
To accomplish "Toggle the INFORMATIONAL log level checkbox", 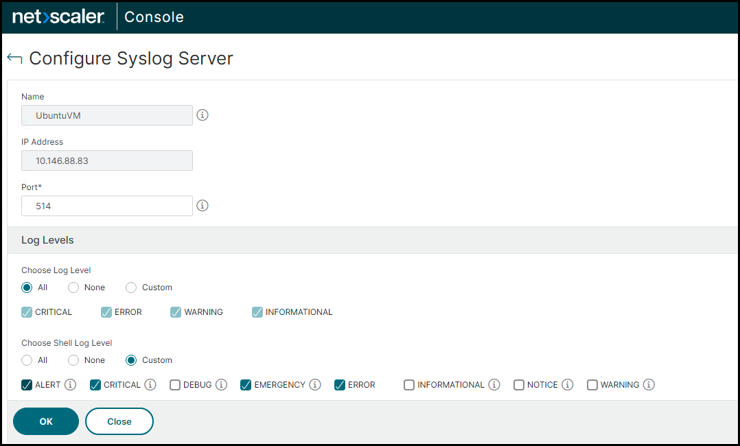I will pos(257,312).
